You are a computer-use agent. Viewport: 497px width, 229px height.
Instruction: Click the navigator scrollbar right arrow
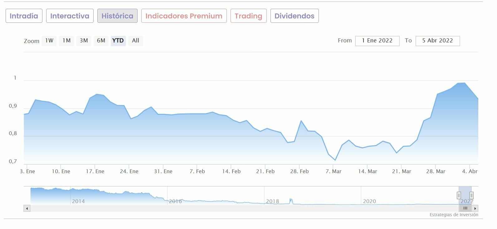point(475,208)
